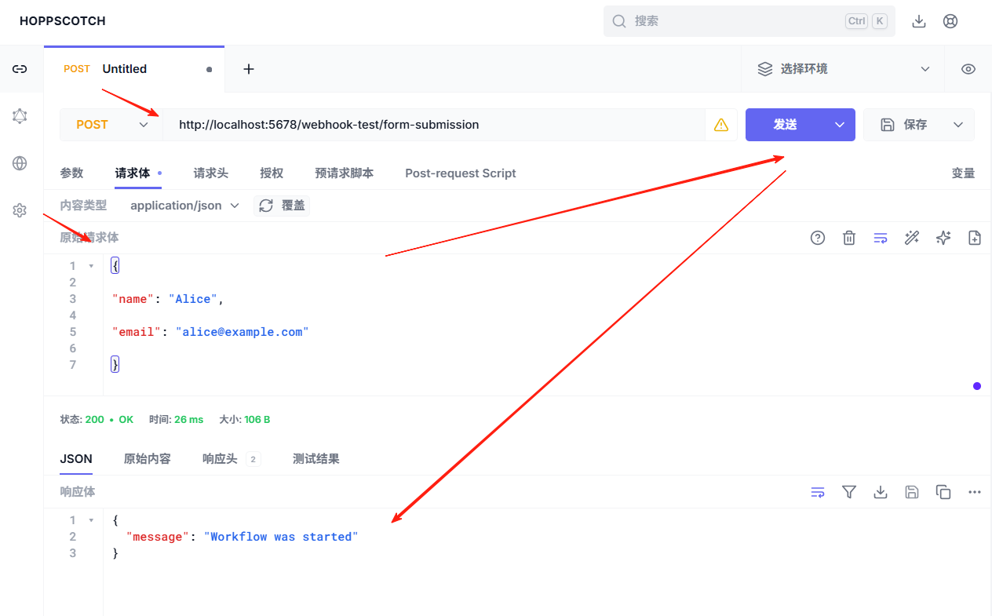Click the sparkle AI icon in request body toolbar
This screenshot has width=992, height=616.
(x=943, y=238)
